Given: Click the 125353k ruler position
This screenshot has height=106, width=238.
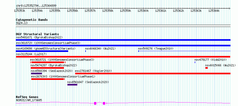Looking at the screenshot, I should pos(20,11).
